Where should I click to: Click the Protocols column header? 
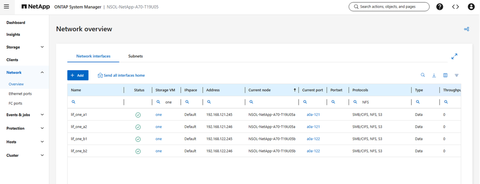coord(360,90)
